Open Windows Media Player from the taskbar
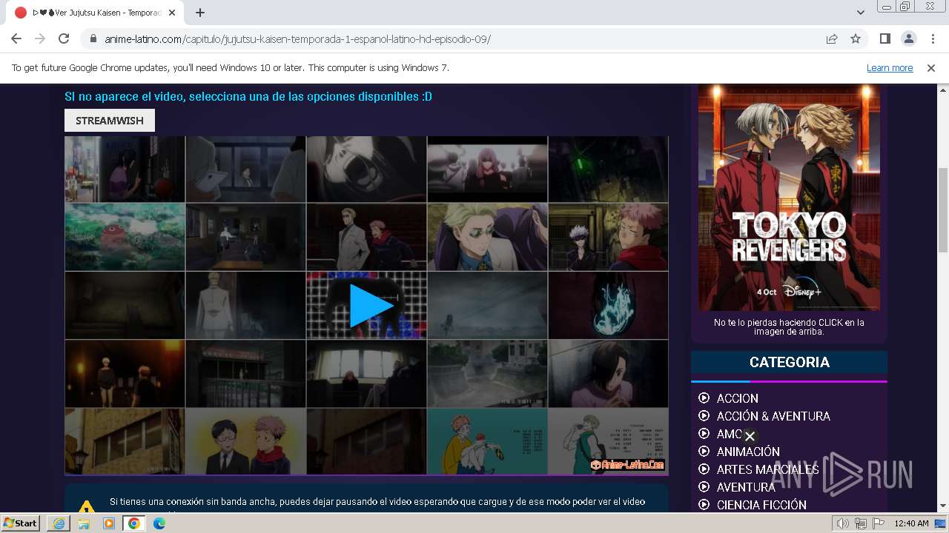The width and height of the screenshot is (949, 533). coord(109,523)
